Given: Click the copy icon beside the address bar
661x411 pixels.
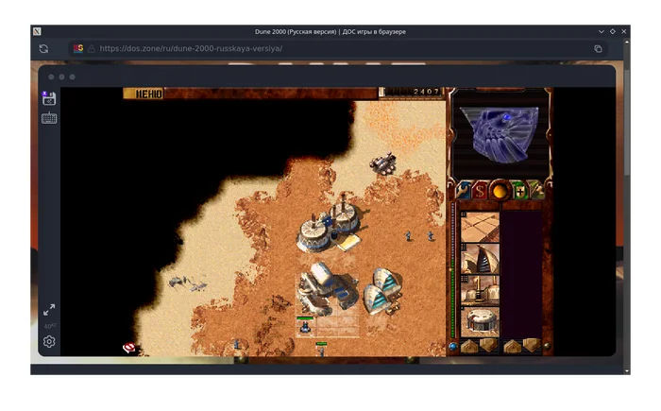Looking at the screenshot, I should (x=598, y=48).
